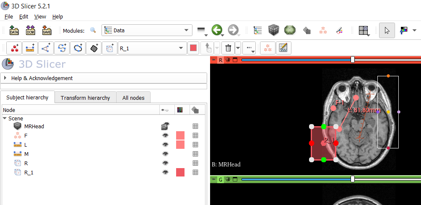Open the module finder magnifier
421x205 pixels.
point(93,30)
